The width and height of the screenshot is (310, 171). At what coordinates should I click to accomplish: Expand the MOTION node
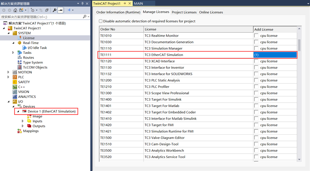click(x=8, y=72)
